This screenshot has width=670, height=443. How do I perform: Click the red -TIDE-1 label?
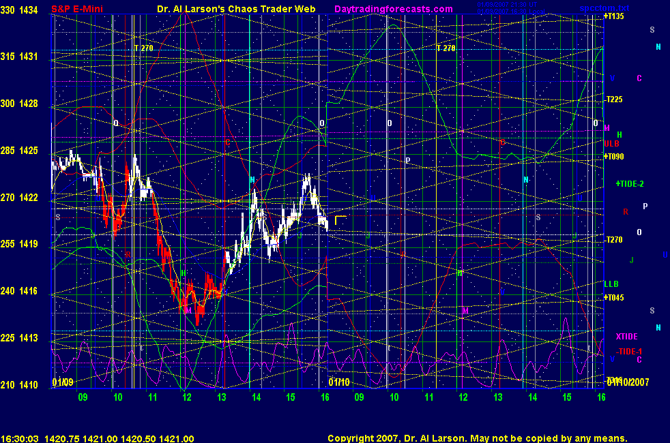(x=629, y=352)
